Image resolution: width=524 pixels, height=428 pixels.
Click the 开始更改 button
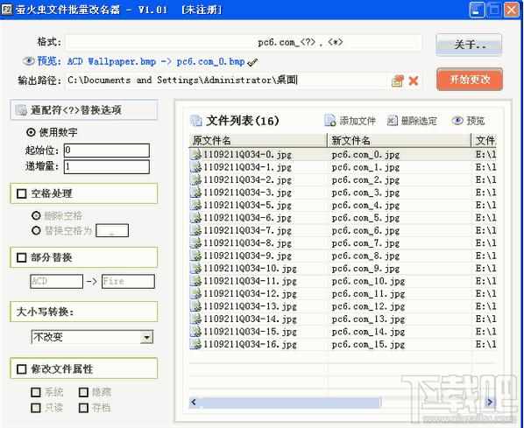pyautogui.click(x=470, y=80)
